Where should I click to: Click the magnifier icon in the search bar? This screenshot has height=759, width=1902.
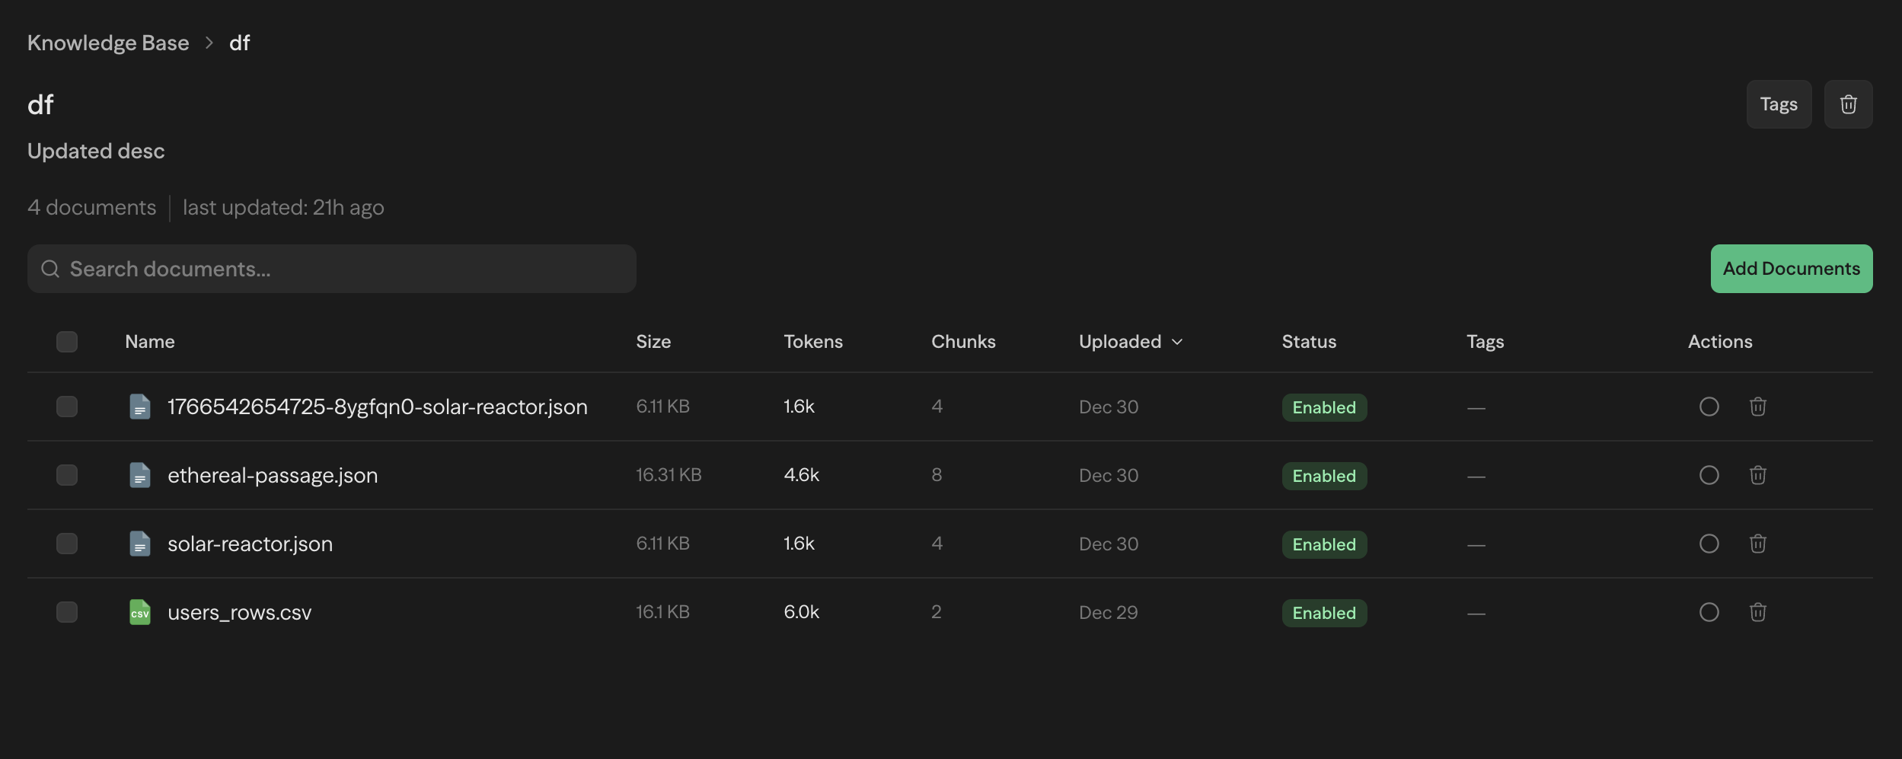click(x=50, y=269)
